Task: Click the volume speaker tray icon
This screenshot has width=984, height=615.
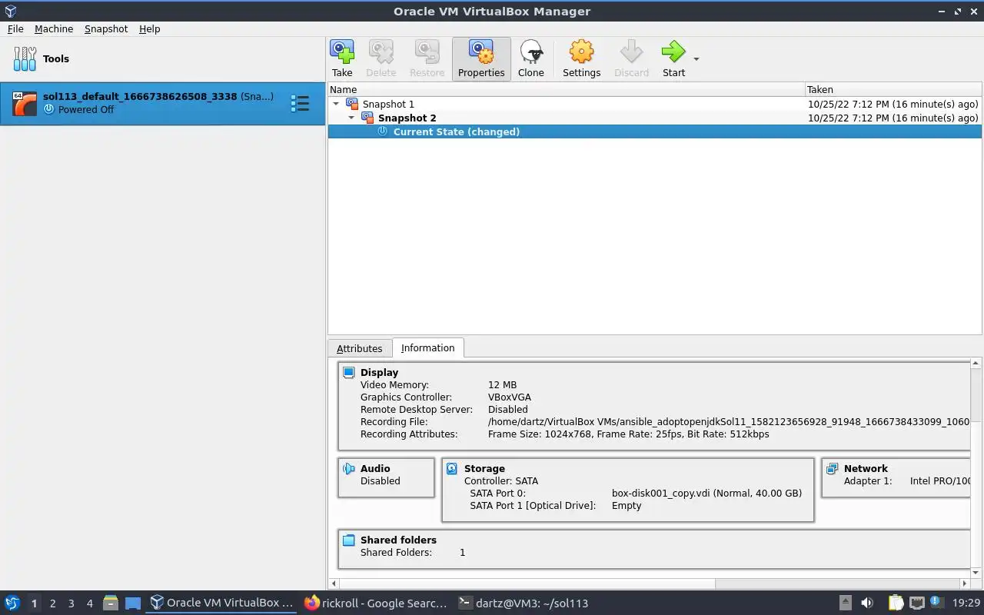Action: 867,603
